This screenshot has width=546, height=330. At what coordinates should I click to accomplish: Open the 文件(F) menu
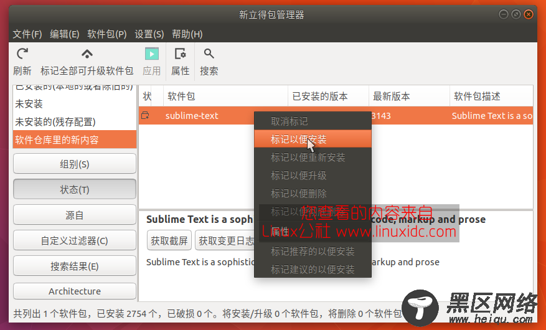[x=27, y=34]
